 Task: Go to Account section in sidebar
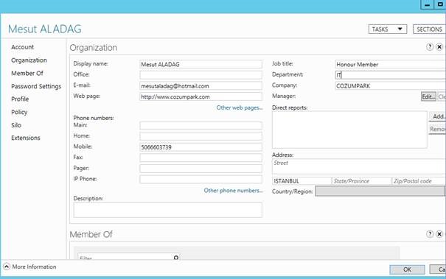[22, 47]
